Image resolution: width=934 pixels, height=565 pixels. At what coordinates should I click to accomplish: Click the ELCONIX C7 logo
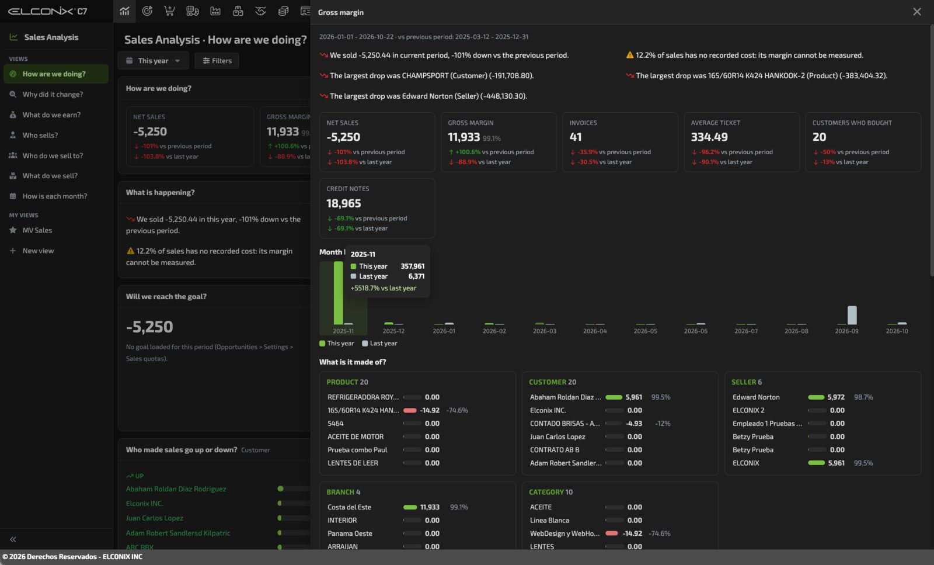click(47, 11)
